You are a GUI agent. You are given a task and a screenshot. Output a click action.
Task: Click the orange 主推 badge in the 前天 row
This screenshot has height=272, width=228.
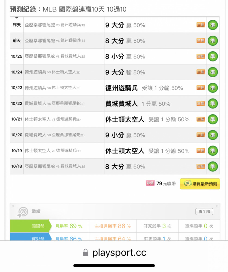201,41
